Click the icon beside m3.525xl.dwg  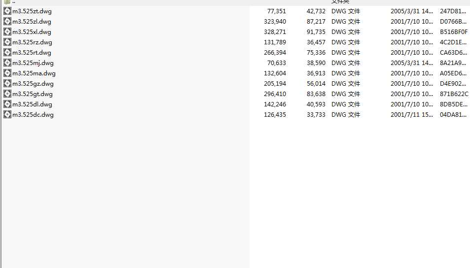[7, 32]
